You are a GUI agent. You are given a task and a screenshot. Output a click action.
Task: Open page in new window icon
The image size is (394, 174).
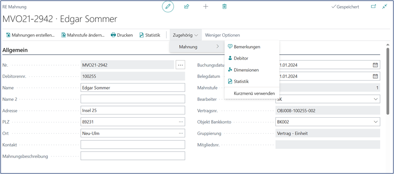[374, 7]
